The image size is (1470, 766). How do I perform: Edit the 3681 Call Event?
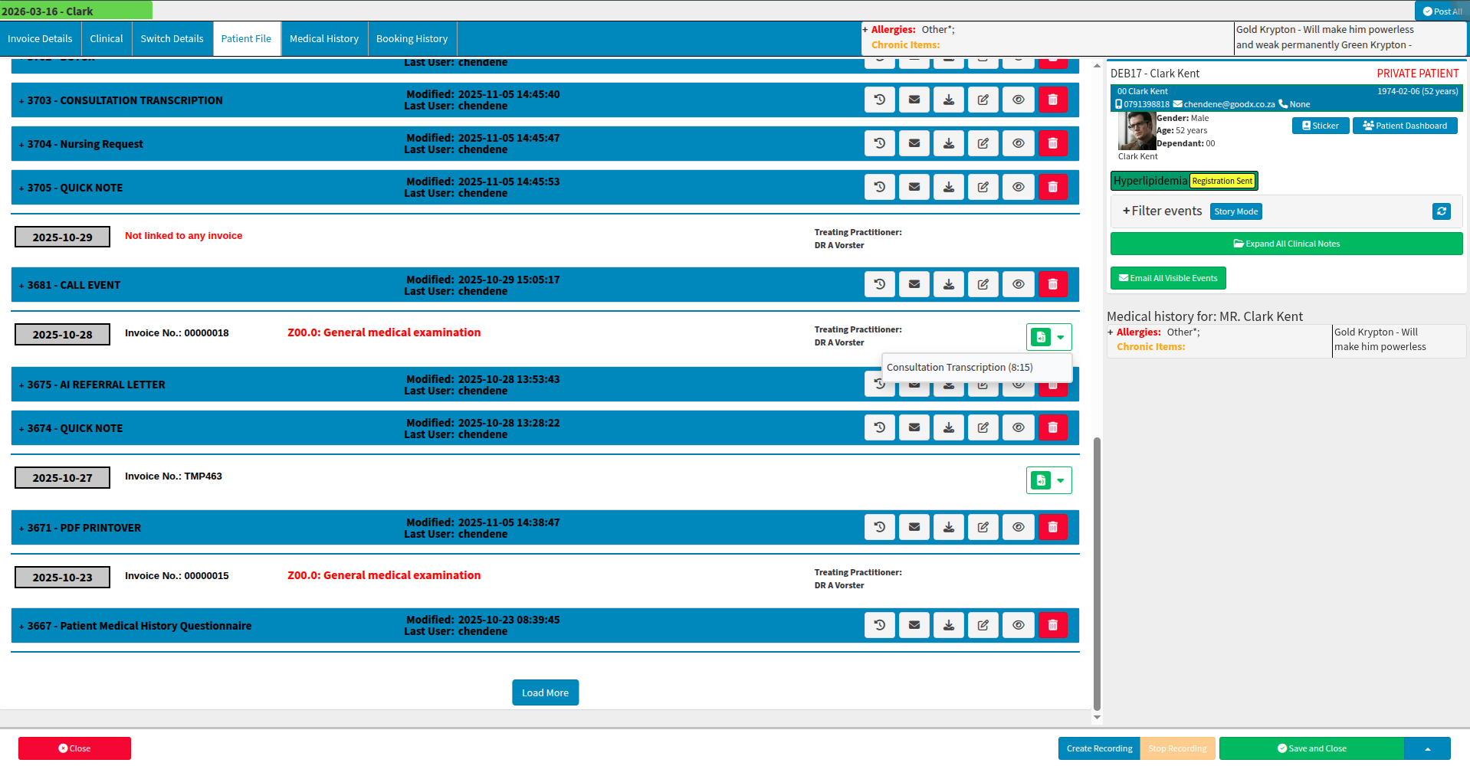tap(983, 284)
